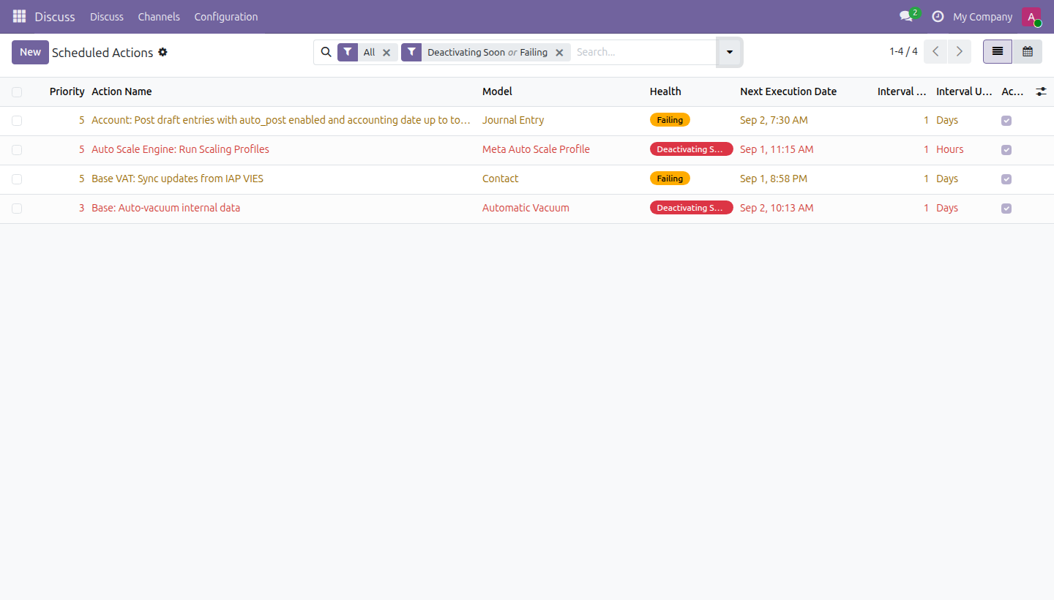Check the row for Account: Post draft entries
The width and height of the screenshot is (1054, 600).
tap(17, 121)
